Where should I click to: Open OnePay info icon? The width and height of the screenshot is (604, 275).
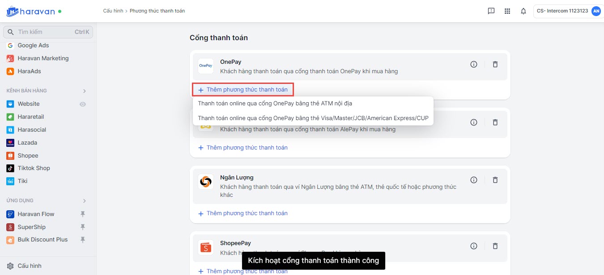pyautogui.click(x=474, y=64)
